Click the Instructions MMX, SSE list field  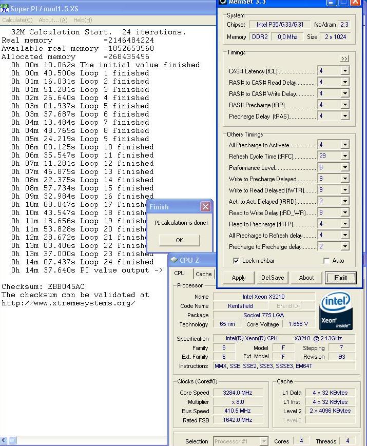click(x=284, y=366)
